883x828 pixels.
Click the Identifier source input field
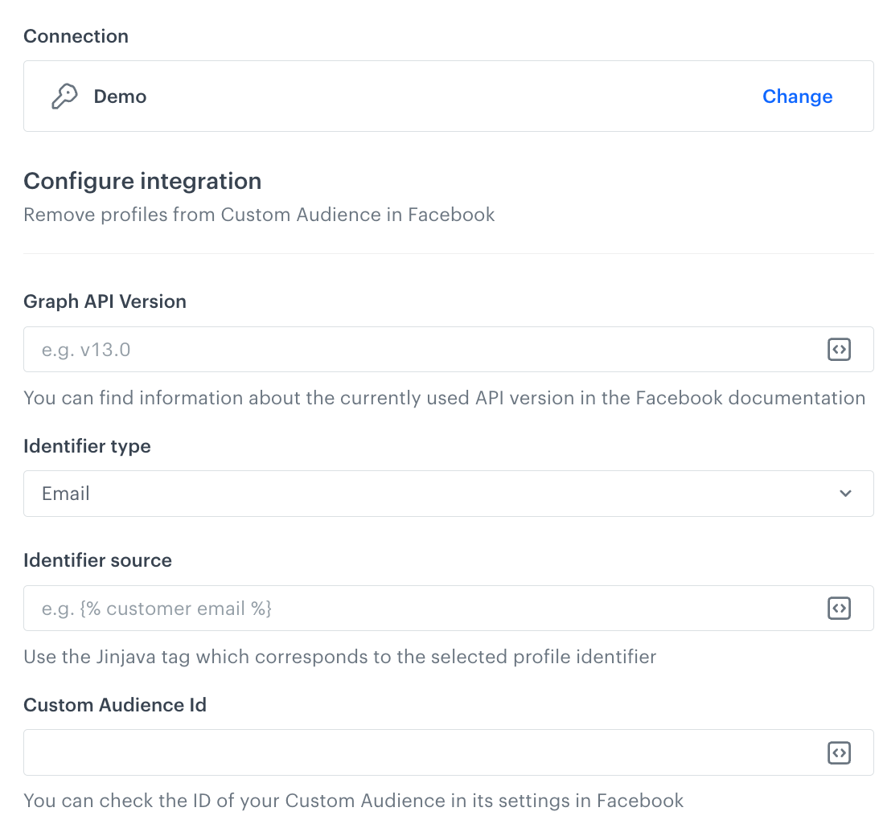tap(322, 609)
